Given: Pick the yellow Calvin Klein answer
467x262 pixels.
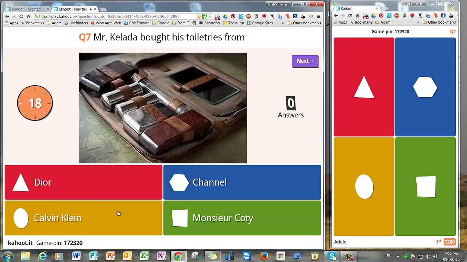Looking at the screenshot, I should tap(83, 218).
